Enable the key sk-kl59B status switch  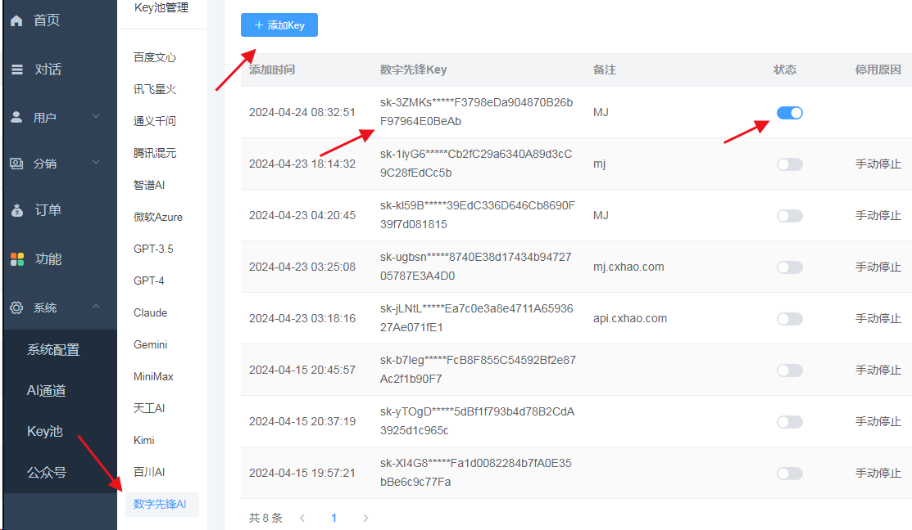click(789, 216)
